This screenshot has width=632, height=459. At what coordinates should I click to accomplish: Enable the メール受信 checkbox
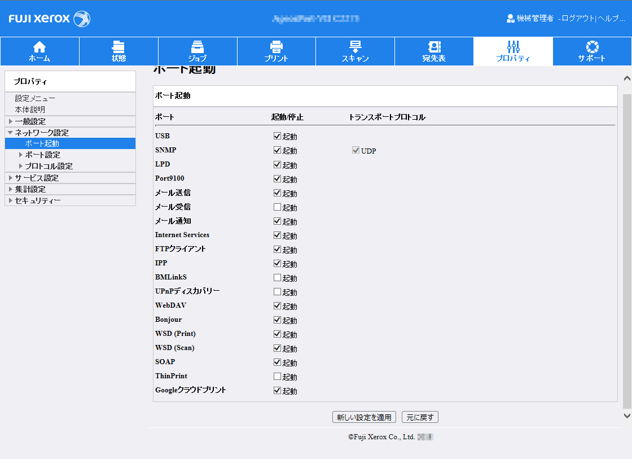[277, 207]
